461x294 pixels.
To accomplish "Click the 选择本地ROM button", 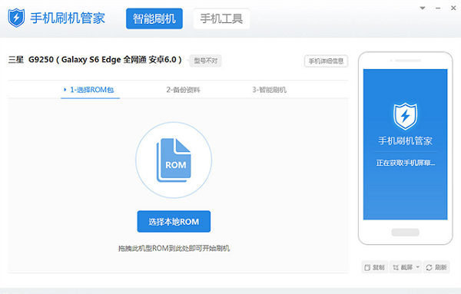I will click(x=174, y=221).
